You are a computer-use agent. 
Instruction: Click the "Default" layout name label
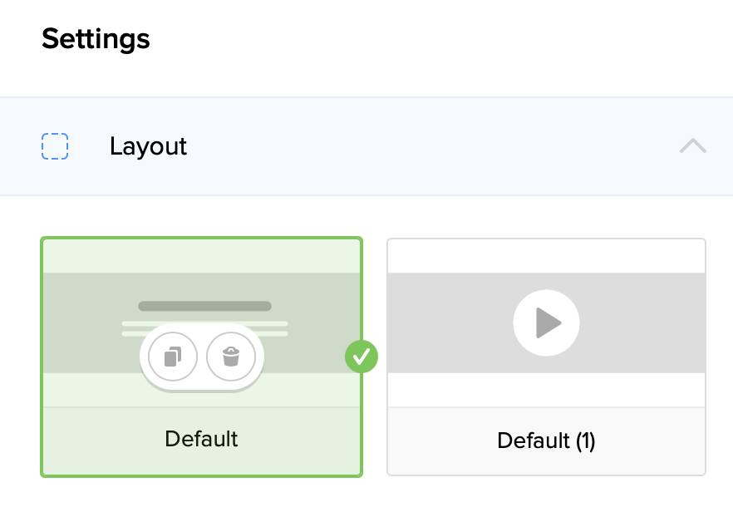coord(201,440)
